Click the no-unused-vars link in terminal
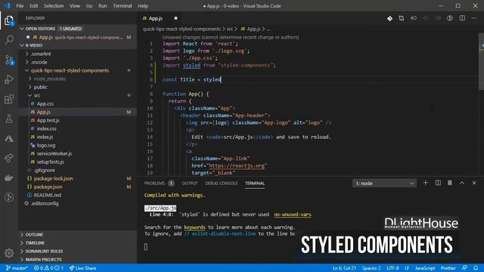 [293, 215]
